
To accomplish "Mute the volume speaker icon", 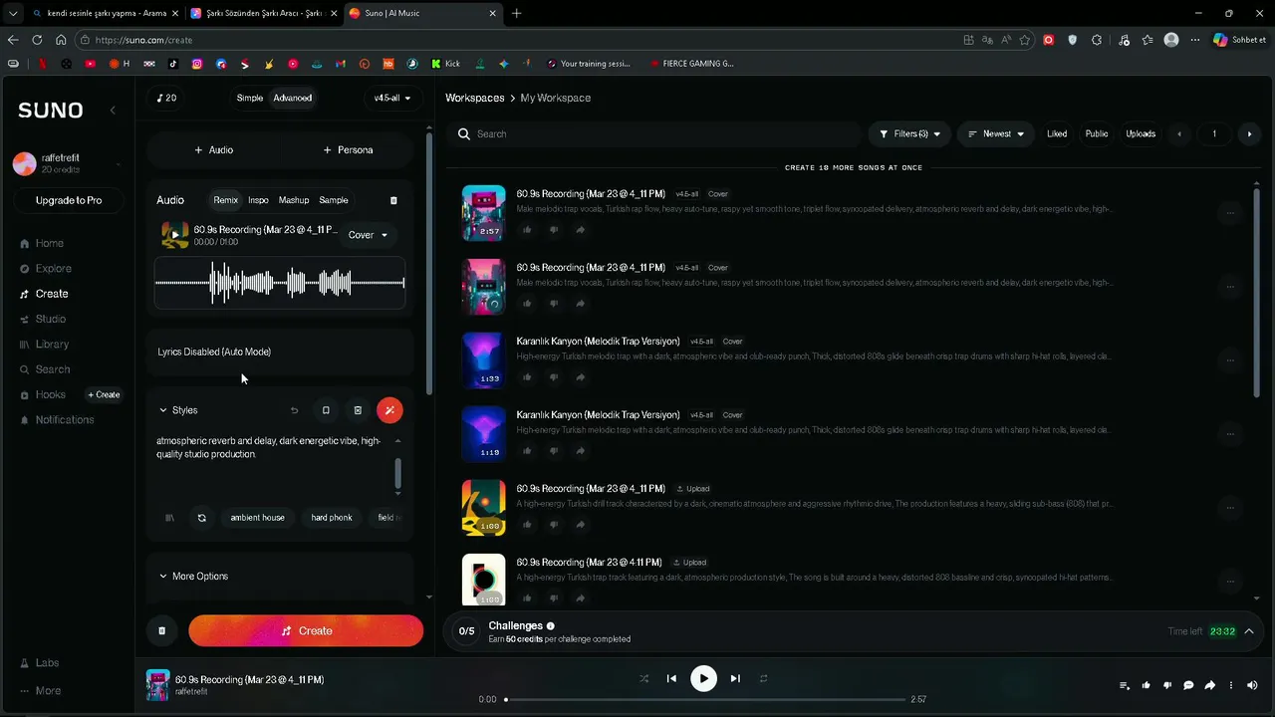I will tap(1252, 685).
